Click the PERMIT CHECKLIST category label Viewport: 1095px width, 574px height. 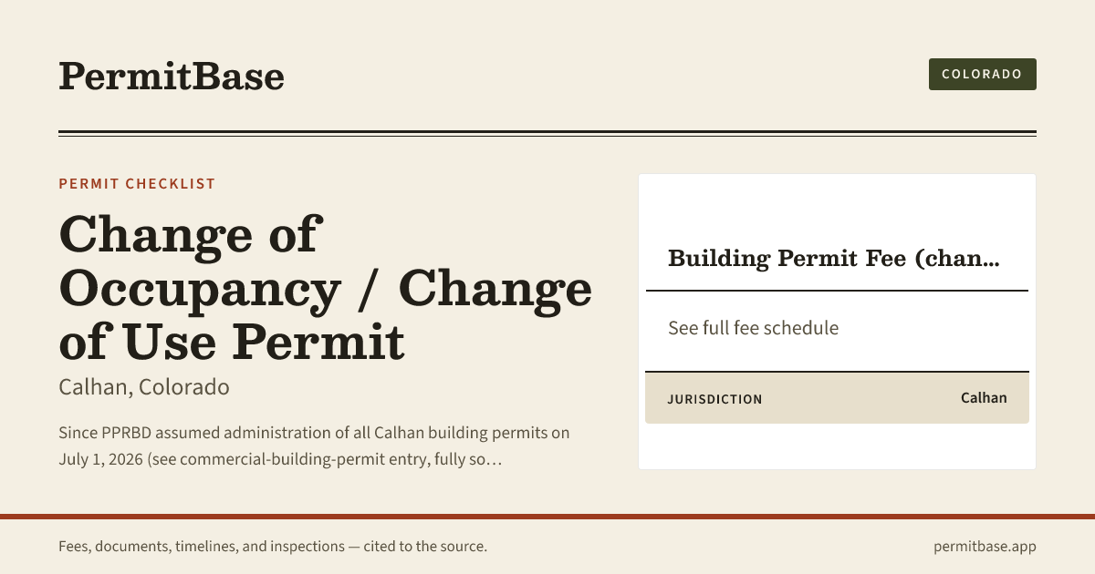point(137,184)
